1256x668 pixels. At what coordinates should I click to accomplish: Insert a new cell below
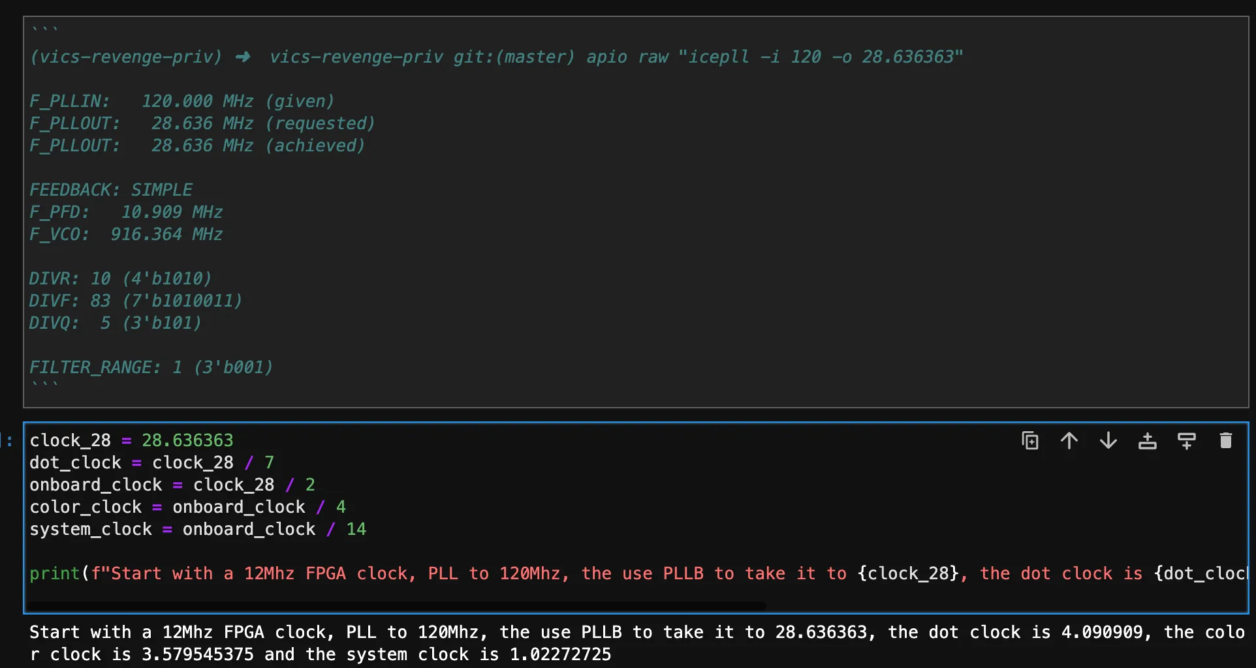[x=1186, y=441]
